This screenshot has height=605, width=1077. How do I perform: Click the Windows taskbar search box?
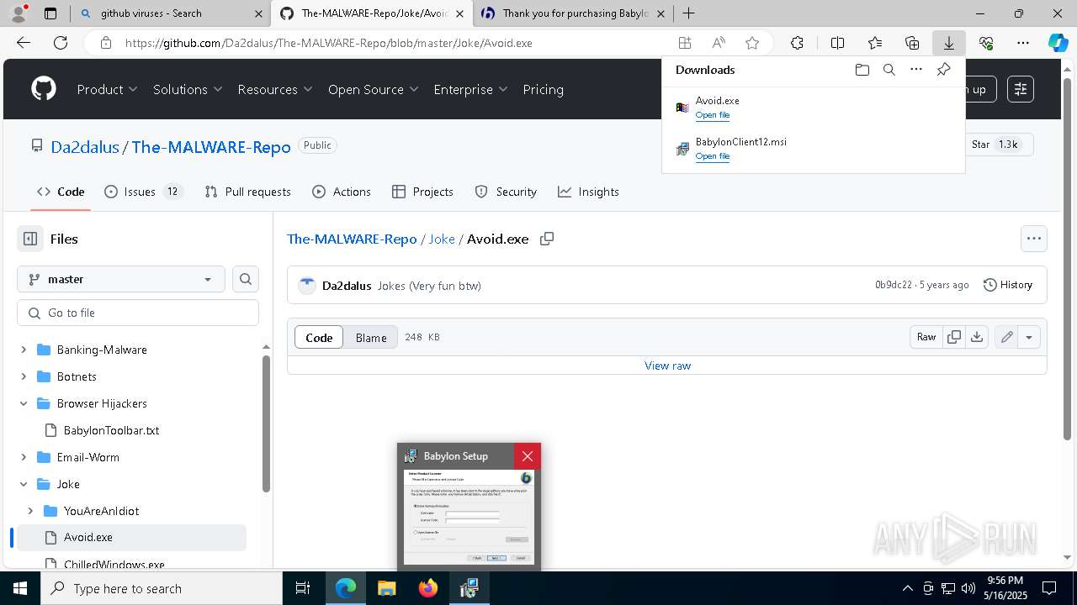click(162, 588)
